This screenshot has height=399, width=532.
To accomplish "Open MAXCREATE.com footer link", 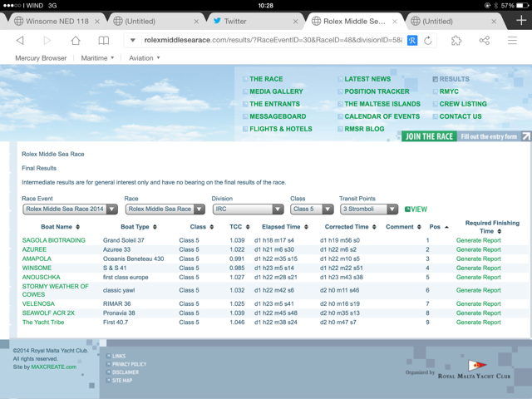I will click(x=53, y=367).
